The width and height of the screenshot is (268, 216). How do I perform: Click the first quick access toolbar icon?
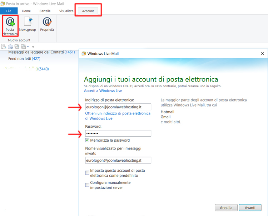[4, 46]
